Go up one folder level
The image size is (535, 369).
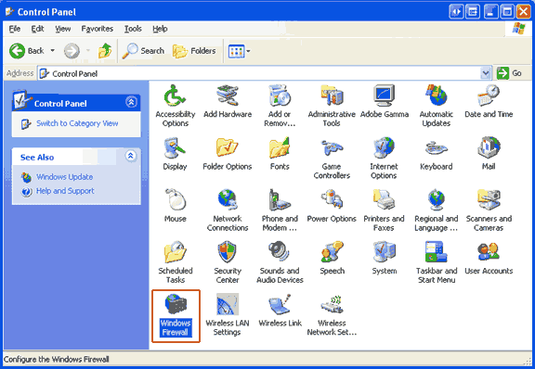105,51
